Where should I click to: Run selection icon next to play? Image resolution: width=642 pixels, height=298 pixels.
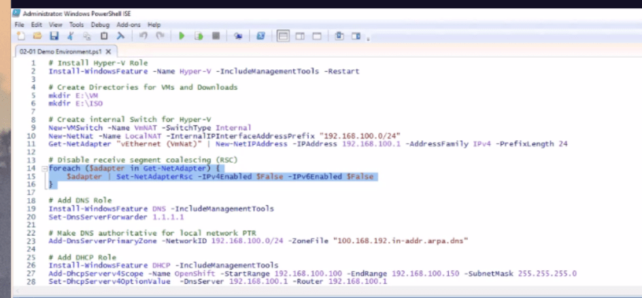[x=199, y=36]
